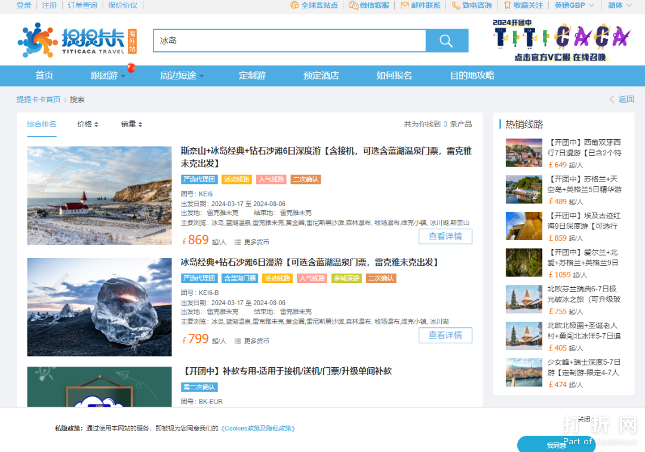This screenshot has width=645, height=452.
Task: Click the WeChat customer service icon
Action: [x=354, y=5]
